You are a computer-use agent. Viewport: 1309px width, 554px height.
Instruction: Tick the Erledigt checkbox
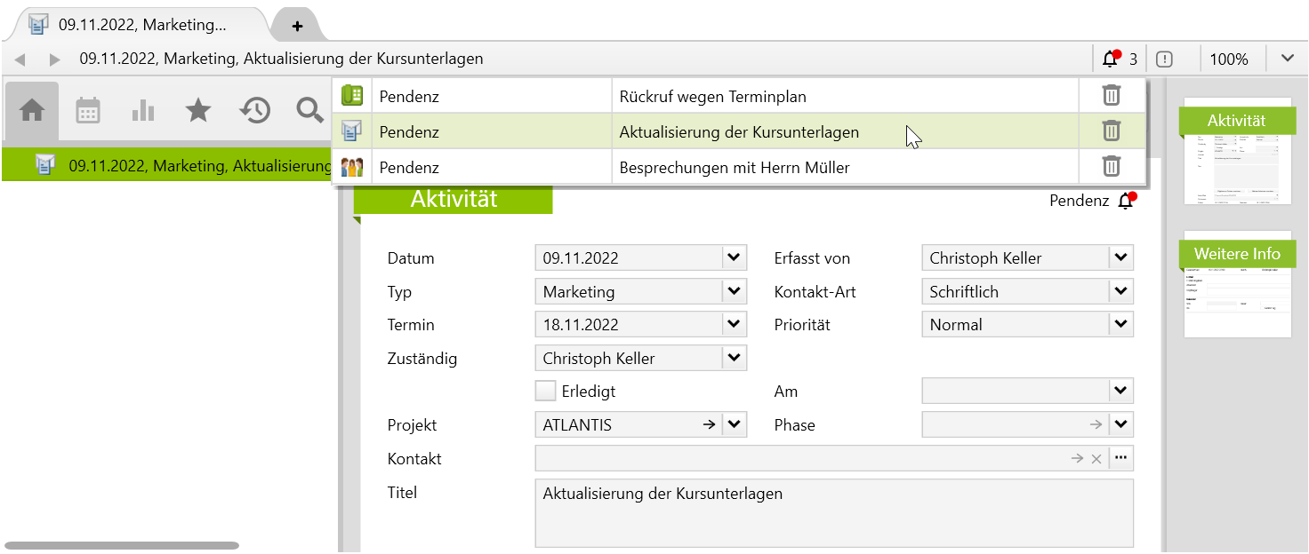[545, 391]
